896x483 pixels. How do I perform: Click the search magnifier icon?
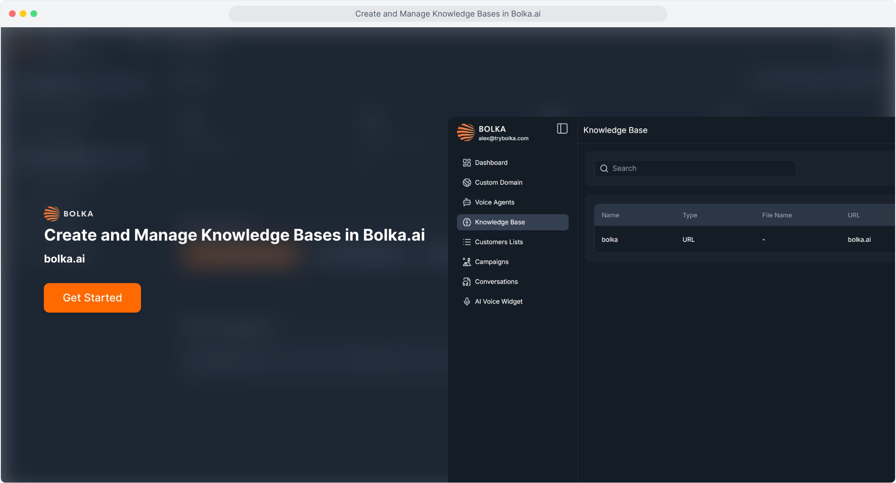click(604, 169)
